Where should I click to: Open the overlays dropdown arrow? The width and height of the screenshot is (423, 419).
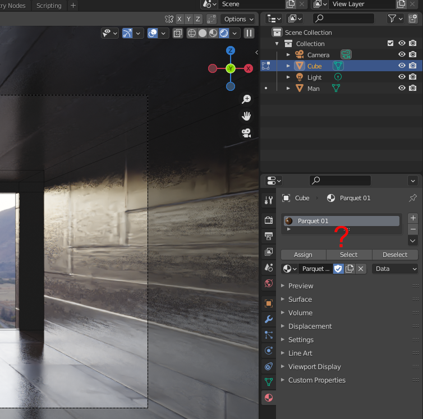click(163, 33)
